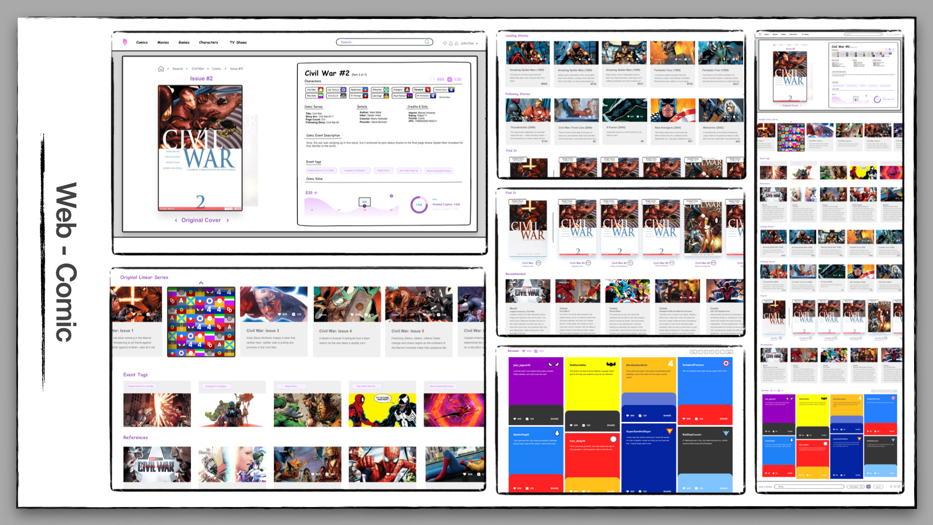Click the home icon in the breadcrumb
Image resolution: width=933 pixels, height=525 pixels.
[x=161, y=69]
